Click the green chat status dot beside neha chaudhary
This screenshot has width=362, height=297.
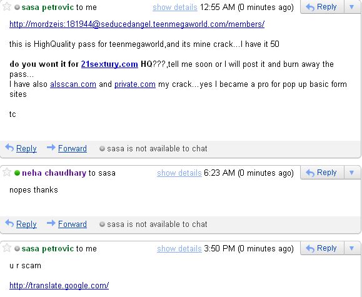(17, 173)
